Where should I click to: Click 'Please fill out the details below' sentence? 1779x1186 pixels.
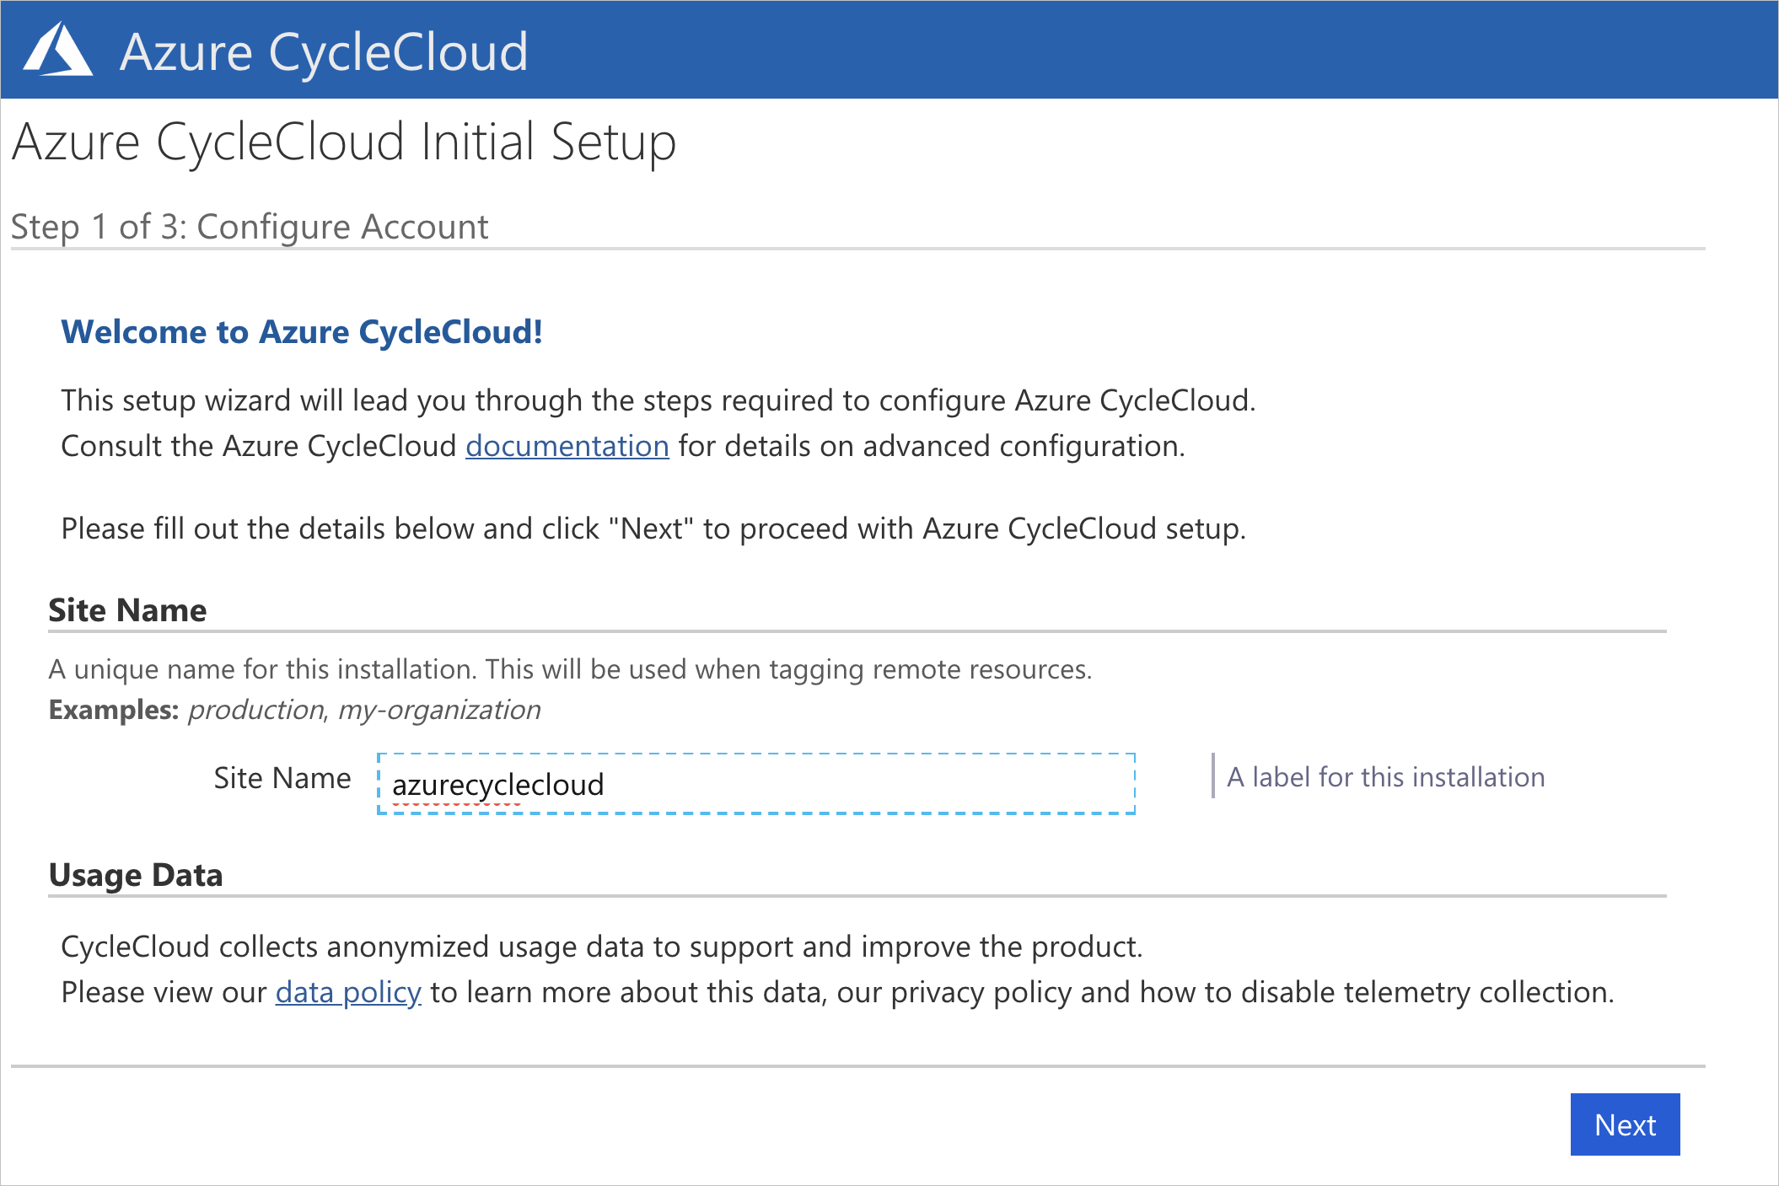(x=653, y=529)
